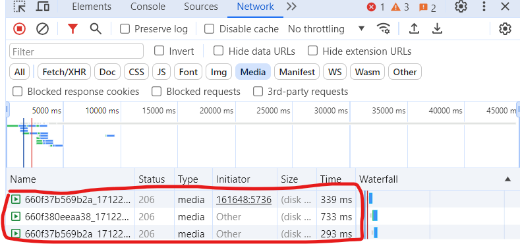The width and height of the screenshot is (520, 244).
Task: Switch to the Elements tab
Action: [x=92, y=7]
